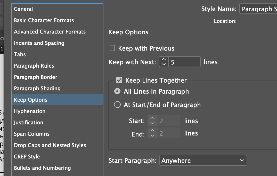
Task: Click the Keep with Next value field
Action: pos(184,62)
